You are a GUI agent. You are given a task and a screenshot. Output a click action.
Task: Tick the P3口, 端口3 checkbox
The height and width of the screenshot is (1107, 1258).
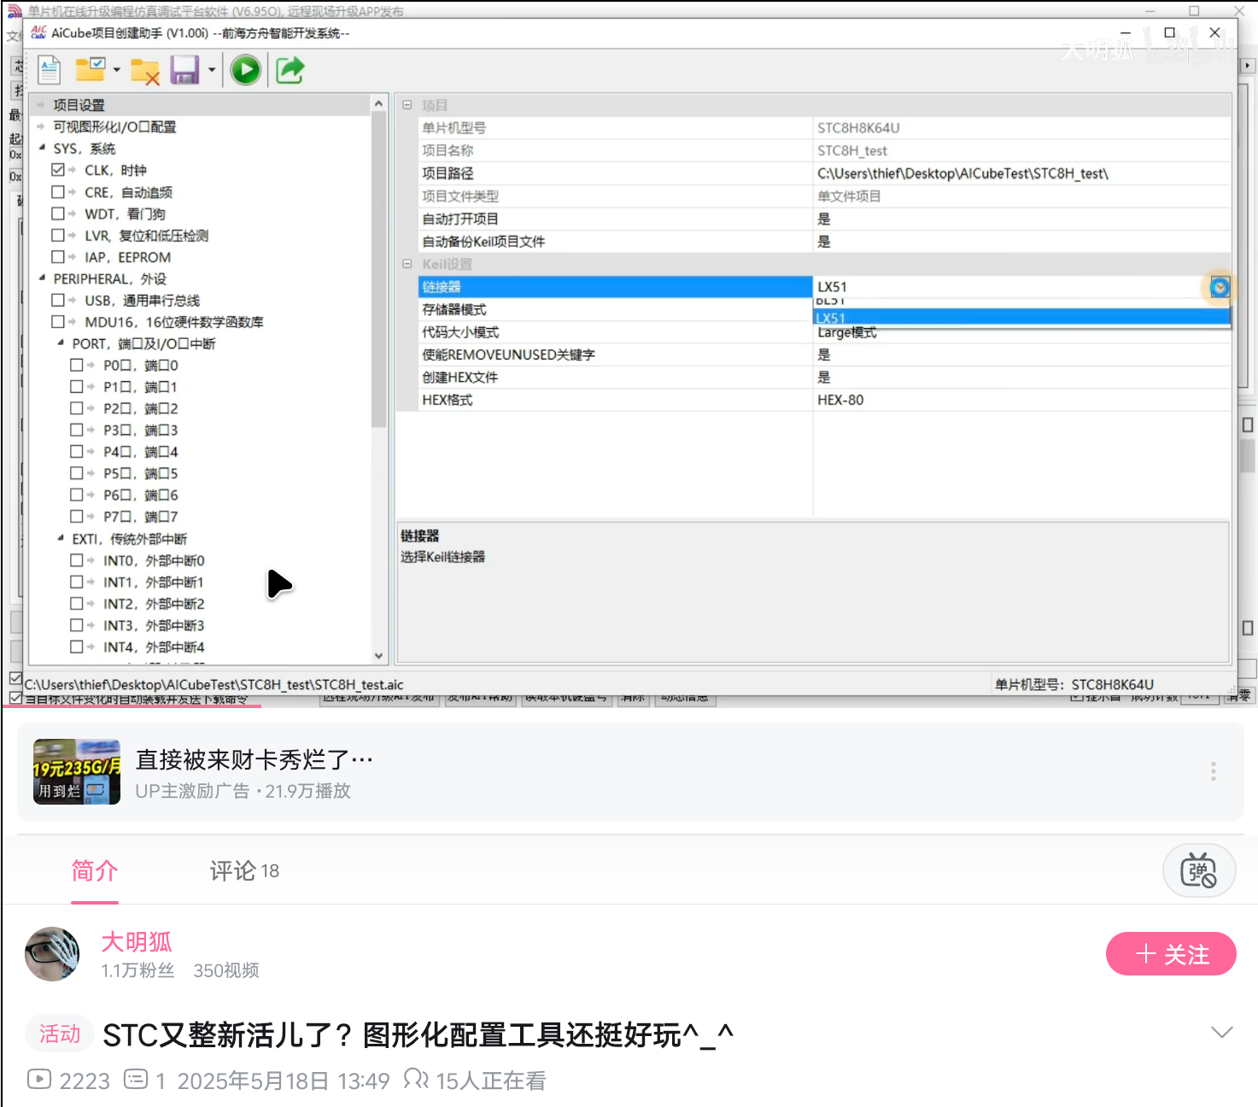click(x=77, y=430)
